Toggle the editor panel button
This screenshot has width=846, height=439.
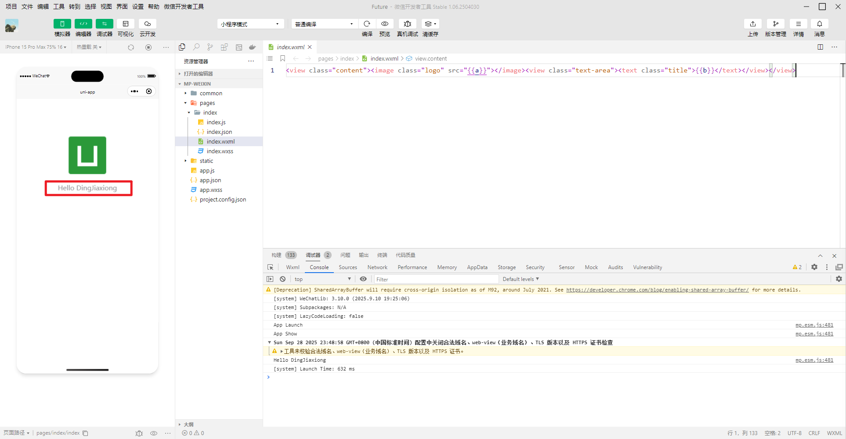click(x=83, y=24)
